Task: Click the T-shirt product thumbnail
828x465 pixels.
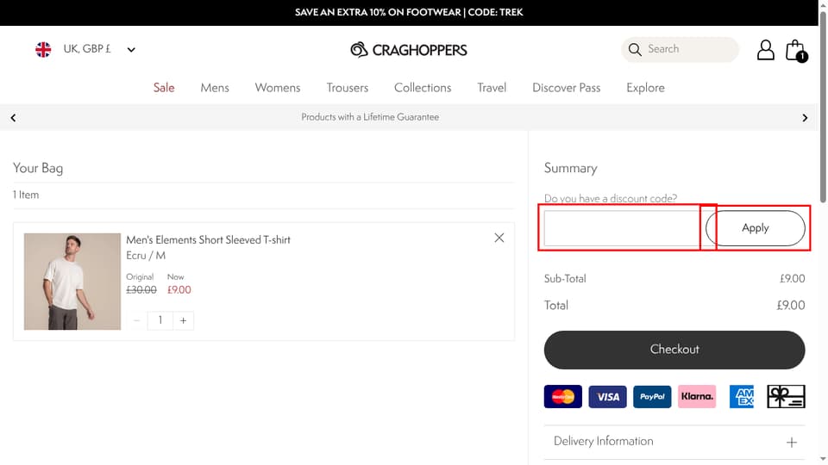Action: (72, 282)
